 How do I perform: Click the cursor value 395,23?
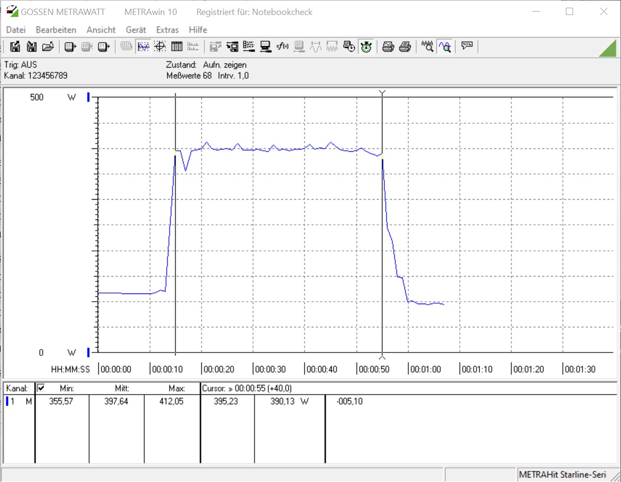[x=226, y=401]
